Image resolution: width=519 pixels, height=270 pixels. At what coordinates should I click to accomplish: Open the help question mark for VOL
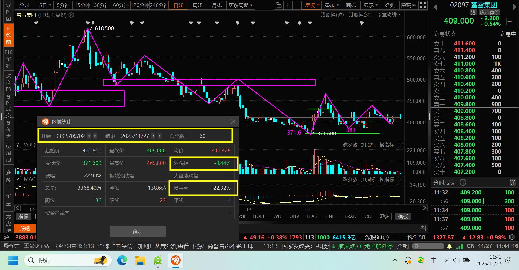18,145
